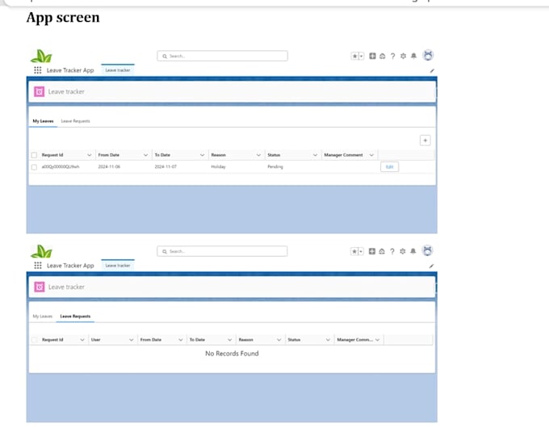Open User column menu in Leave Requests
This screenshot has width=549, height=432.
[x=132, y=340]
